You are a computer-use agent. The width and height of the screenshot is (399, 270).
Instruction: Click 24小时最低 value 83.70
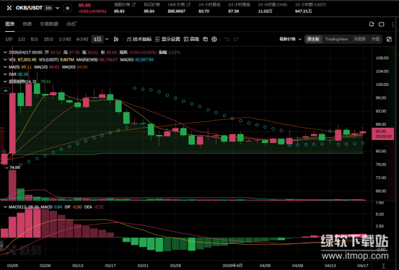pyautogui.click(x=203, y=12)
